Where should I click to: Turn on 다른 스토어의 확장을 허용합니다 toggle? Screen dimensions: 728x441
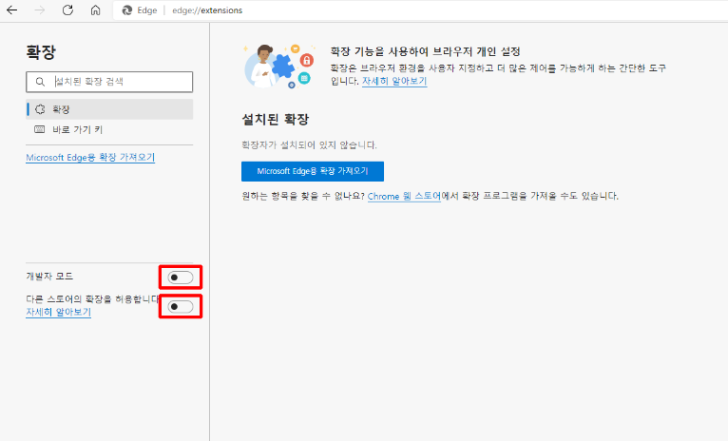point(181,306)
